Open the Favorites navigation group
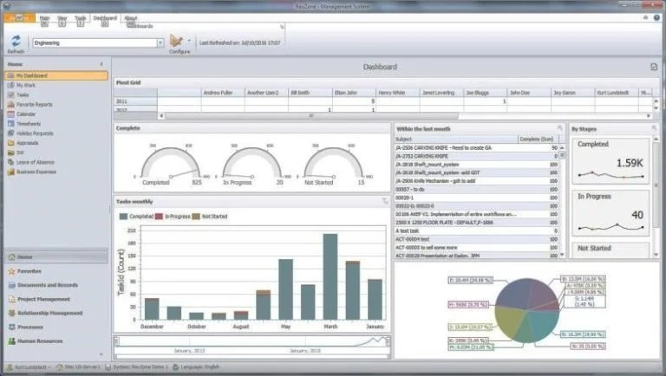This screenshot has width=666, height=376. tap(30, 270)
